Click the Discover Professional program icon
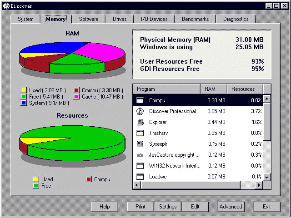Image resolution: width=291 pixels, height=218 pixels. coord(140,111)
